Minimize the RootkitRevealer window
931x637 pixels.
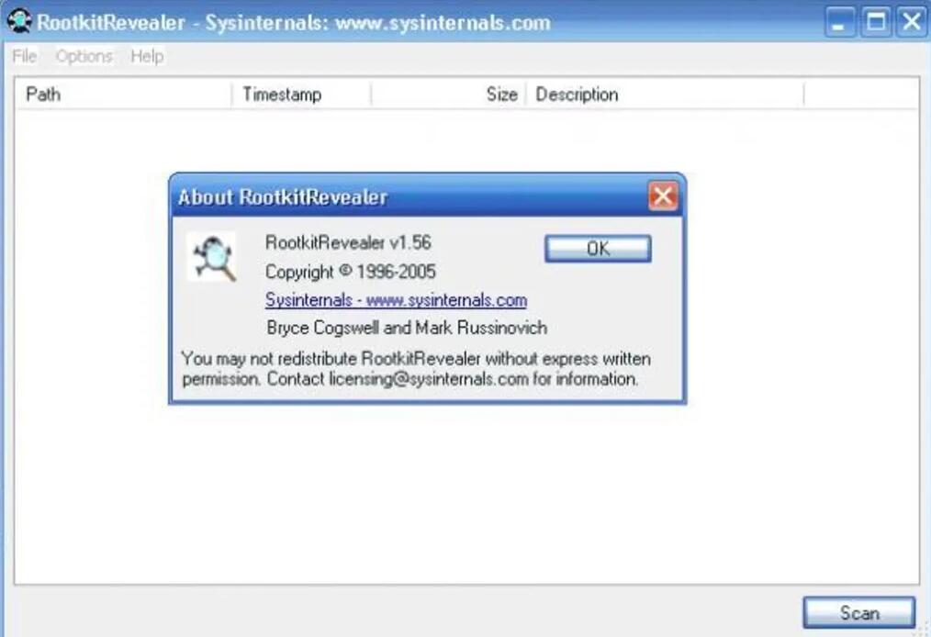click(x=839, y=23)
